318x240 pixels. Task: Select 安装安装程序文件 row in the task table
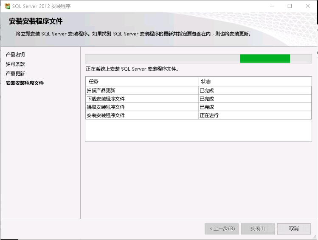(x=106, y=115)
